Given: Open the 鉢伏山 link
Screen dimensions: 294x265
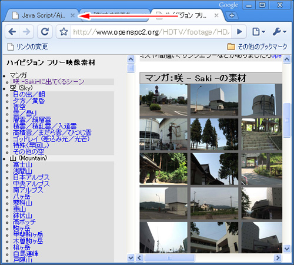Looking at the screenshot, I should point(22,216).
